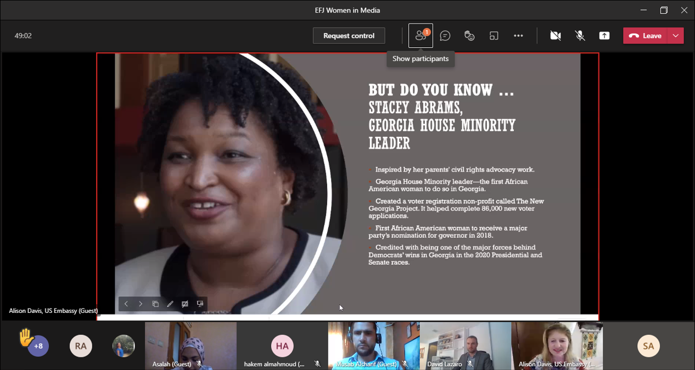Select Asalah (Guest) video tile
The image size is (695, 370).
click(x=190, y=345)
